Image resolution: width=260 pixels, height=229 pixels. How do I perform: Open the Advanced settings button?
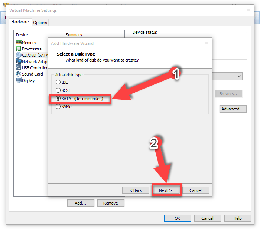[233, 109]
